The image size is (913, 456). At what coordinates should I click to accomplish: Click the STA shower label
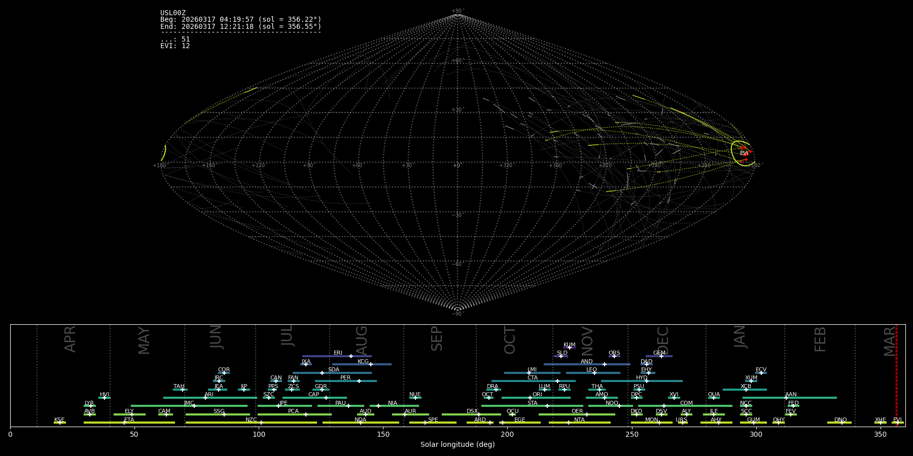point(532,403)
